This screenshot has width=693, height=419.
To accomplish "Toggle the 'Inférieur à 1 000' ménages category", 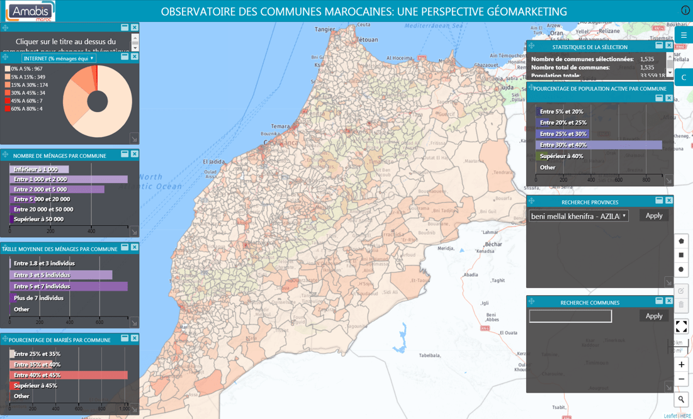I will tap(35, 169).
